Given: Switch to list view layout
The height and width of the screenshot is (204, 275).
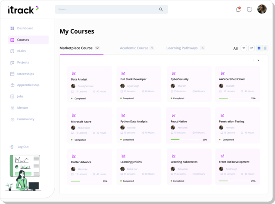Looking at the screenshot, I should [265, 48].
